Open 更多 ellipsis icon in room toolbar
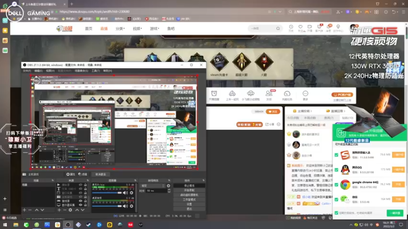The image size is (408, 229). pos(305,94)
